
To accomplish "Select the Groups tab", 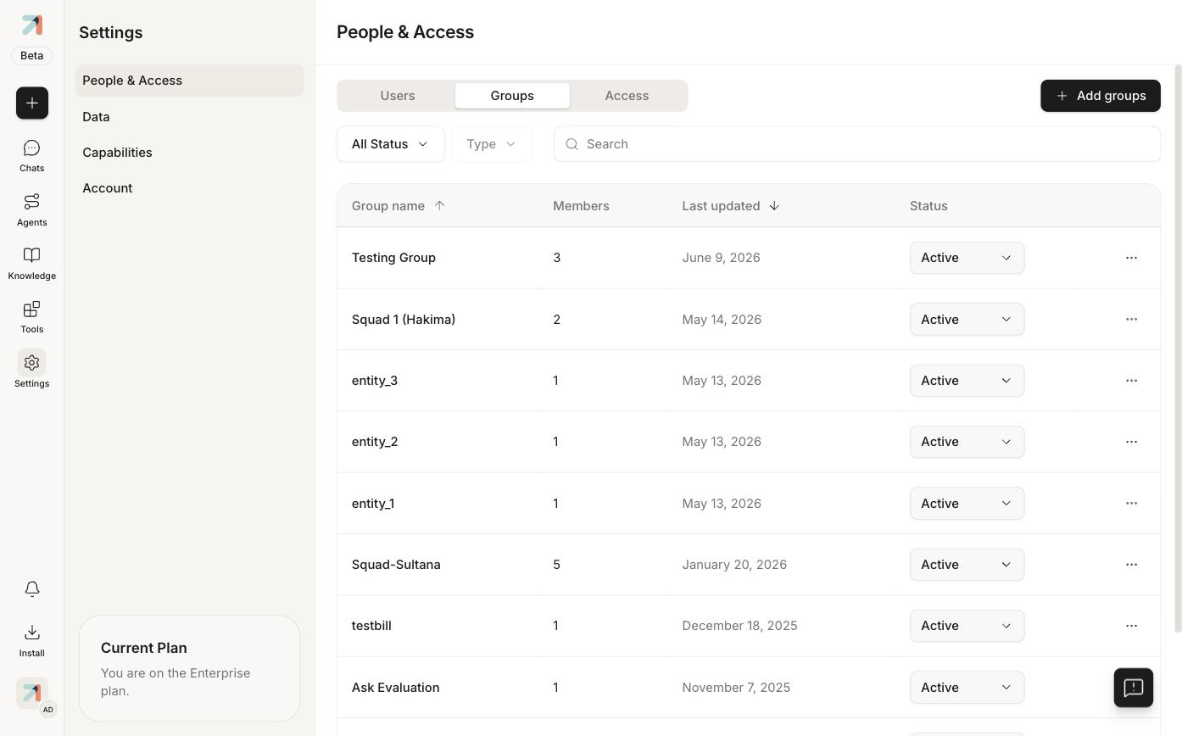I will click(x=512, y=96).
